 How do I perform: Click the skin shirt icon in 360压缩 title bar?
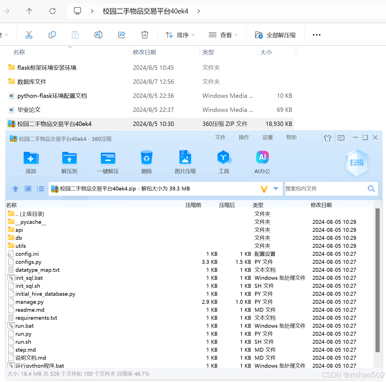tap(328, 138)
